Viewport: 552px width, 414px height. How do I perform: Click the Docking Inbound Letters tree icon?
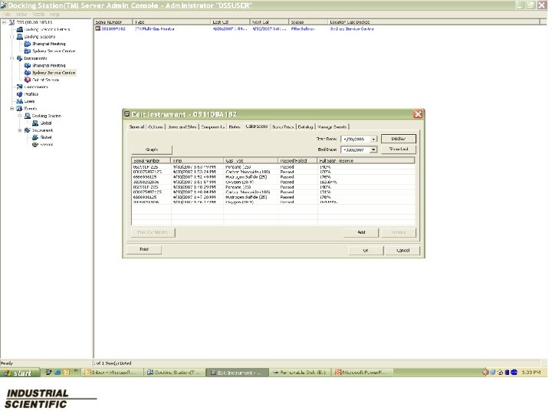20,30
